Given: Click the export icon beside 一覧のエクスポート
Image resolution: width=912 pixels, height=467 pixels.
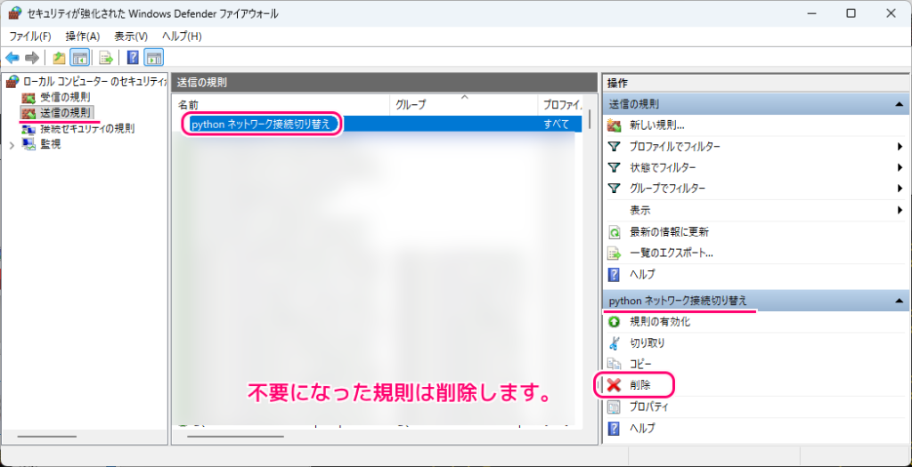Looking at the screenshot, I should click(x=615, y=254).
